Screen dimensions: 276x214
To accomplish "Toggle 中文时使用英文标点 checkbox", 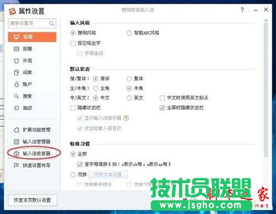I will point(162,98).
